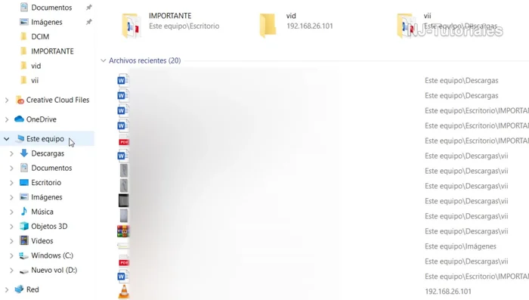Click the 'Este equipo\Escritorio' path under IMPORTANTE
The height and width of the screenshot is (300, 529).
click(x=184, y=26)
